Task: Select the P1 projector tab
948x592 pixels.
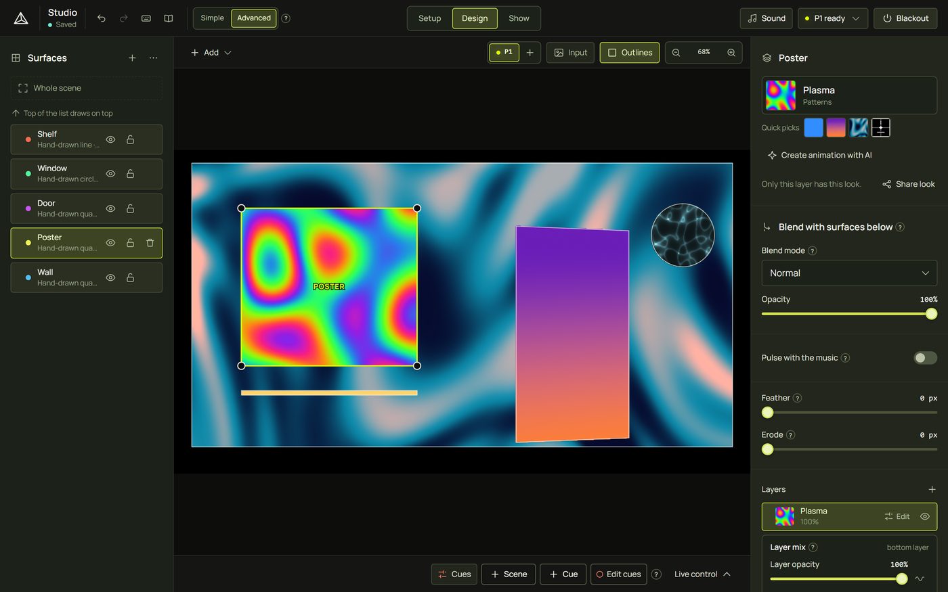Action: pos(504,52)
